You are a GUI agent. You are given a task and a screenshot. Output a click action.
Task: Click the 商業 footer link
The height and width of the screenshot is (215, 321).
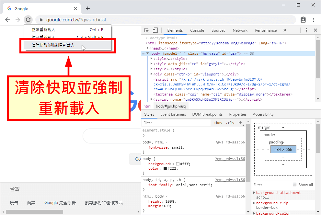(31, 203)
